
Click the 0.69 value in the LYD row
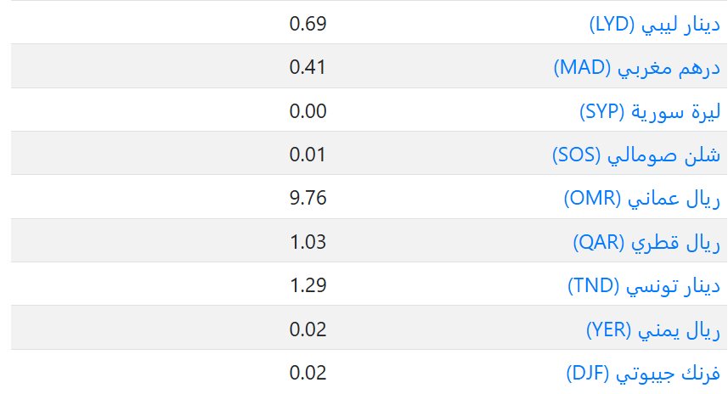(308, 24)
